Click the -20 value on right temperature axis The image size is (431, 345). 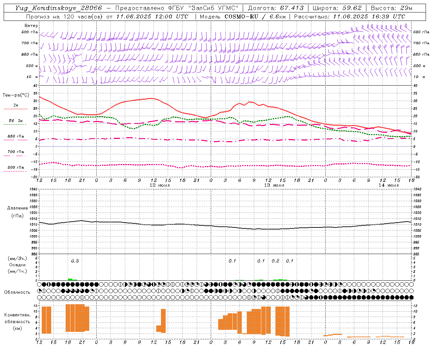[x=416, y=177]
